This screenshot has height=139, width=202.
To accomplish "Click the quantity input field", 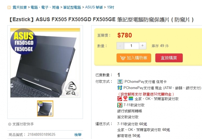I will point(131,46).
